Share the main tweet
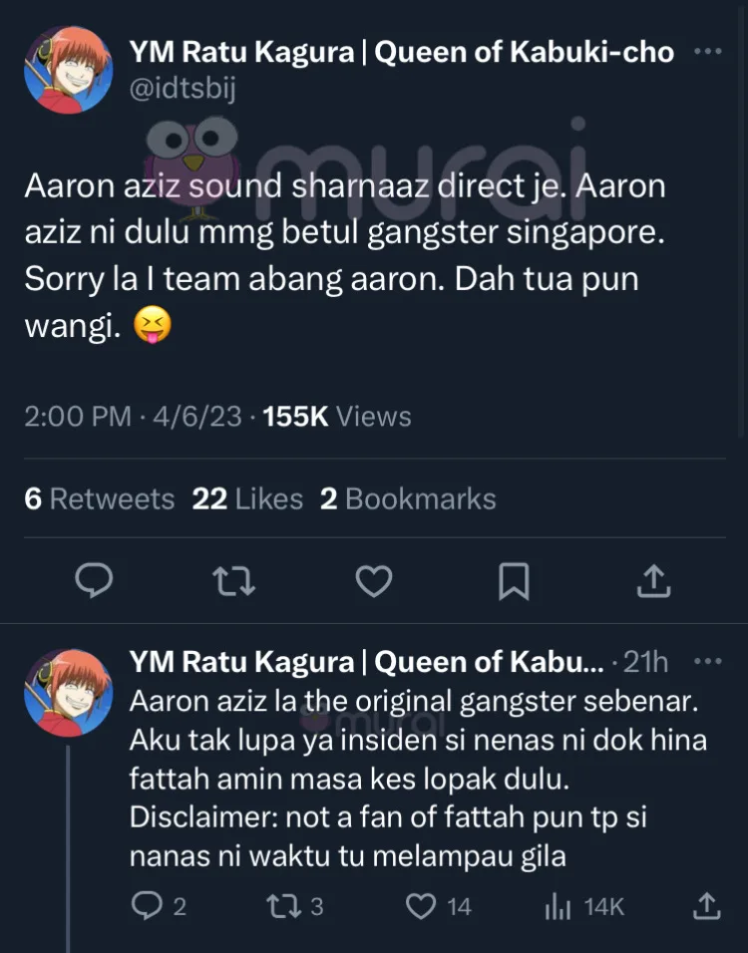Image resolution: width=748 pixels, height=953 pixels. tap(652, 579)
